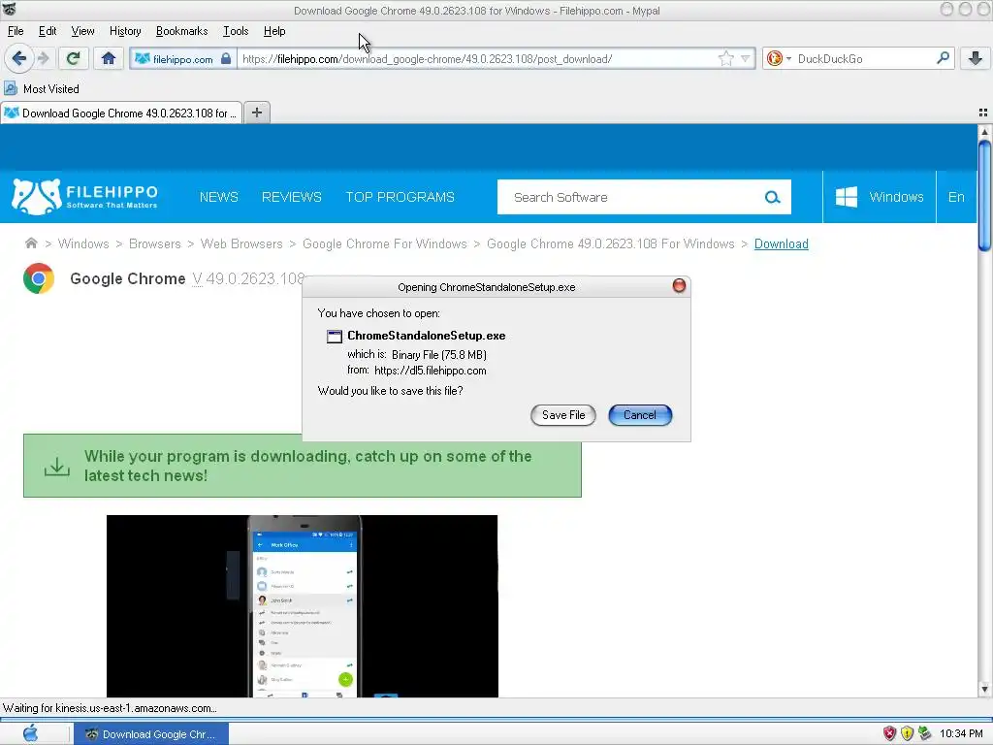Expand the URL history dropdown arrow
The height and width of the screenshot is (745, 993).
(x=746, y=58)
